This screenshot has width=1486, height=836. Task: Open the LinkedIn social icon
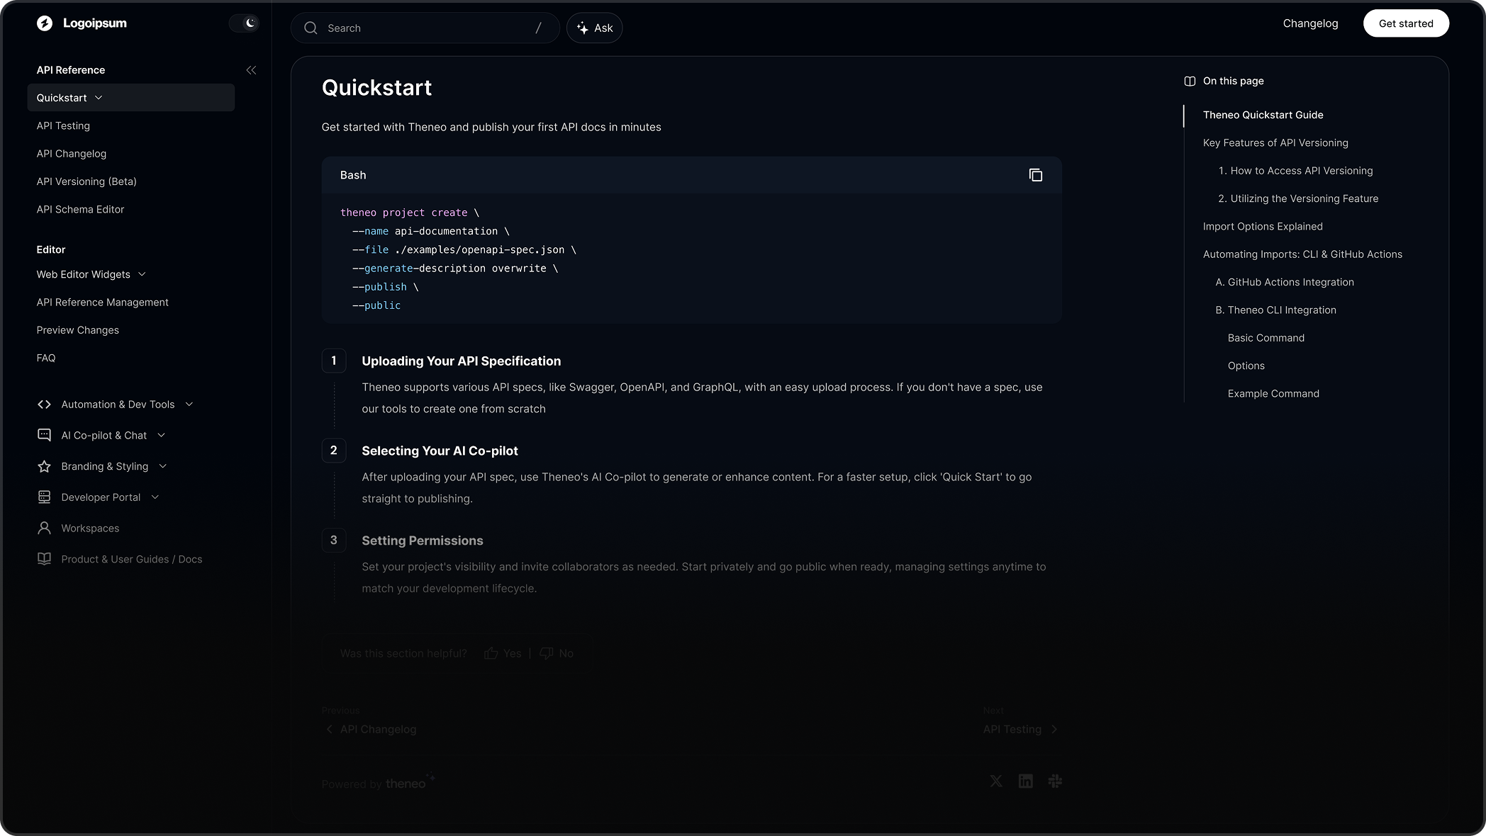coord(1026,781)
